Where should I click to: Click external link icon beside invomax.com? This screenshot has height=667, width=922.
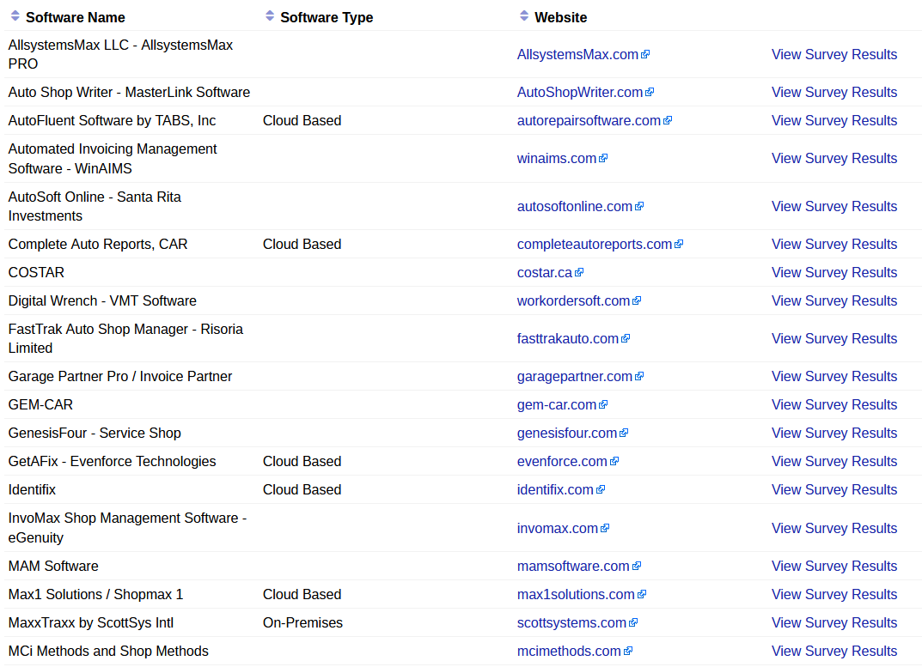click(x=605, y=528)
